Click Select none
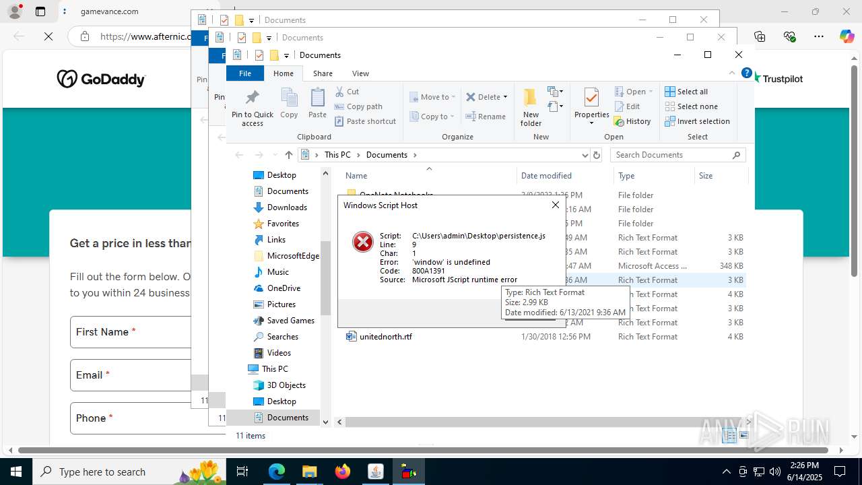This screenshot has height=485, width=862. 691,106
